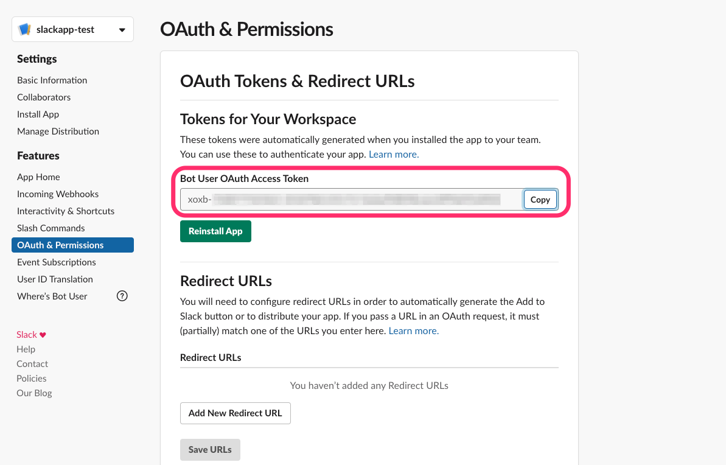Go to Collaborators in the sidebar
Viewport: 726px width, 465px height.
pyautogui.click(x=44, y=97)
